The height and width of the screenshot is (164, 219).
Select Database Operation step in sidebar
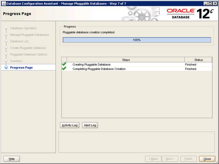[x=23, y=28]
